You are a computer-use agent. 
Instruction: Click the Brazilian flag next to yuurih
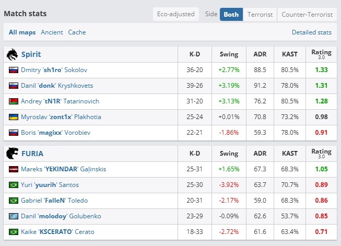click(14, 185)
